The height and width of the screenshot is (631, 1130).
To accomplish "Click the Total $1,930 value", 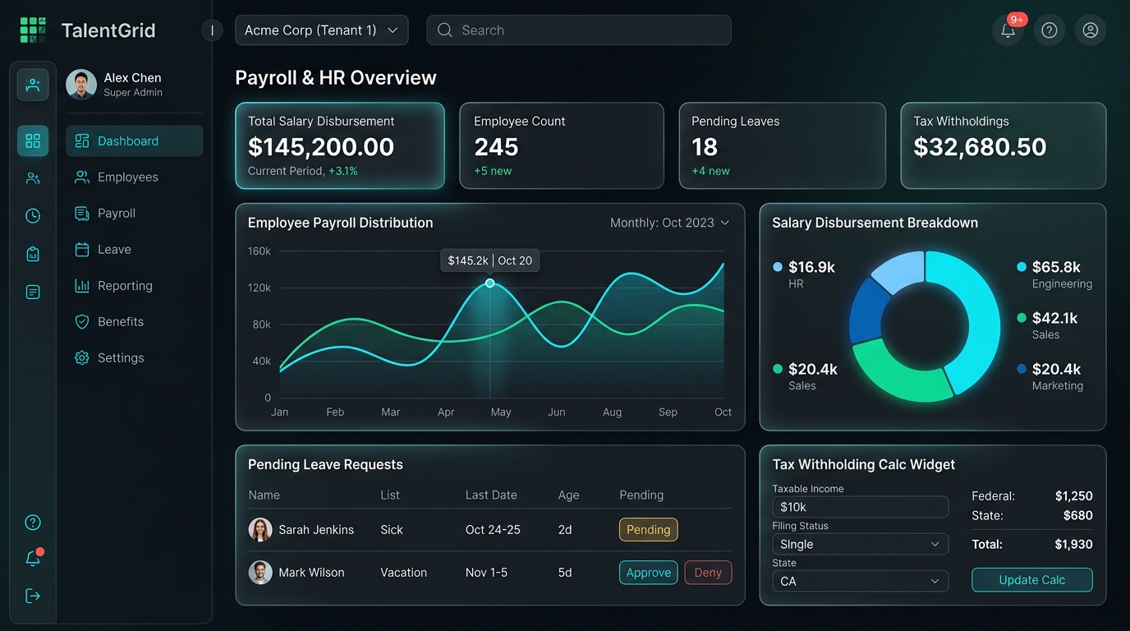I will tap(1073, 544).
